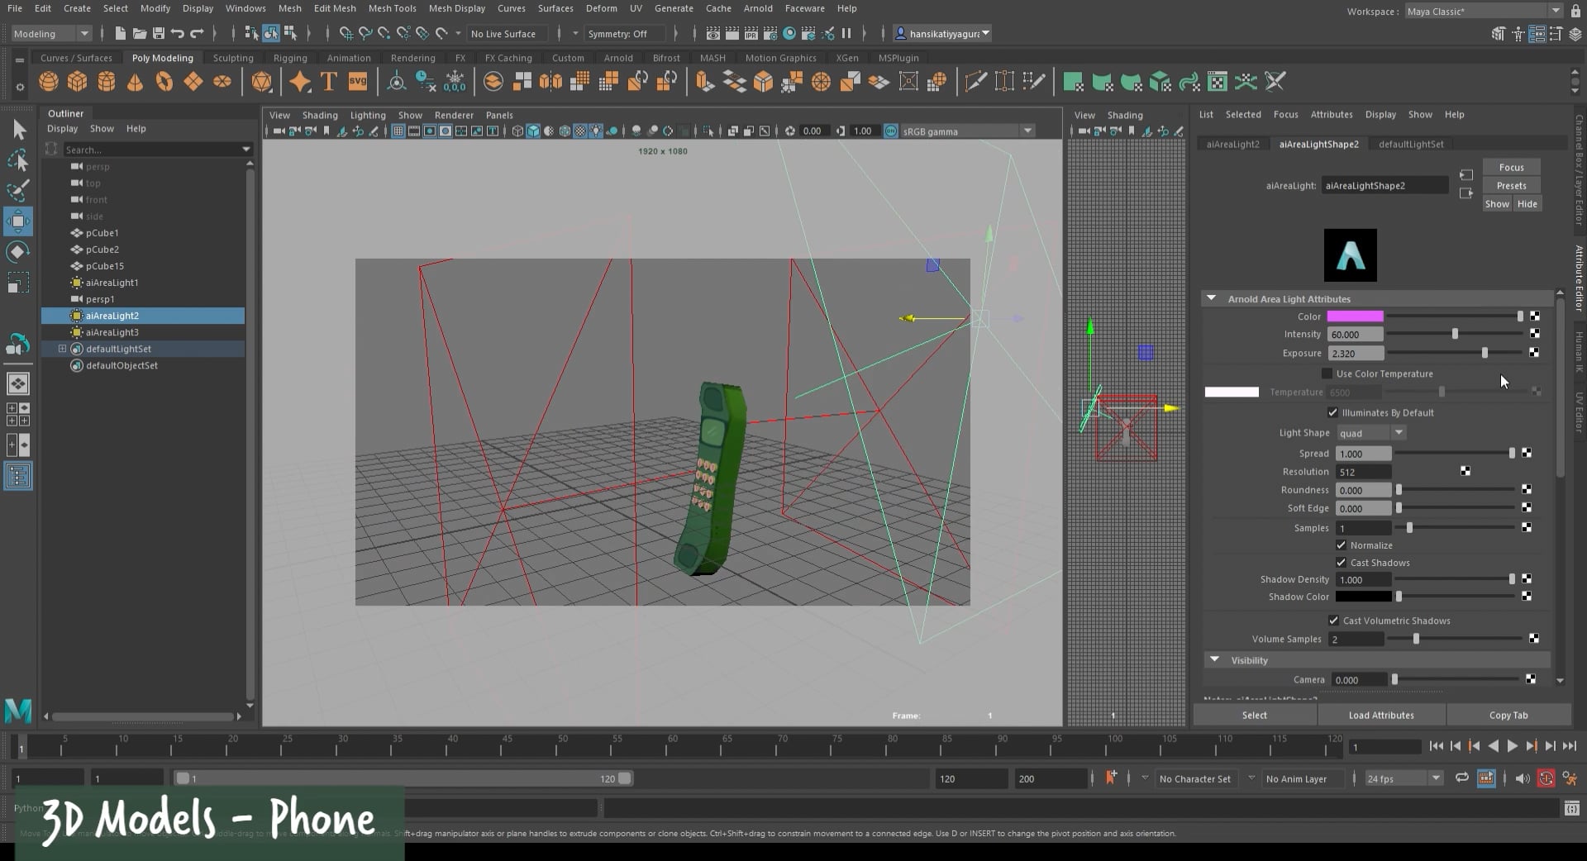Click the Save scene icon
Viewport: 1587px width, 861px height.
(159, 34)
